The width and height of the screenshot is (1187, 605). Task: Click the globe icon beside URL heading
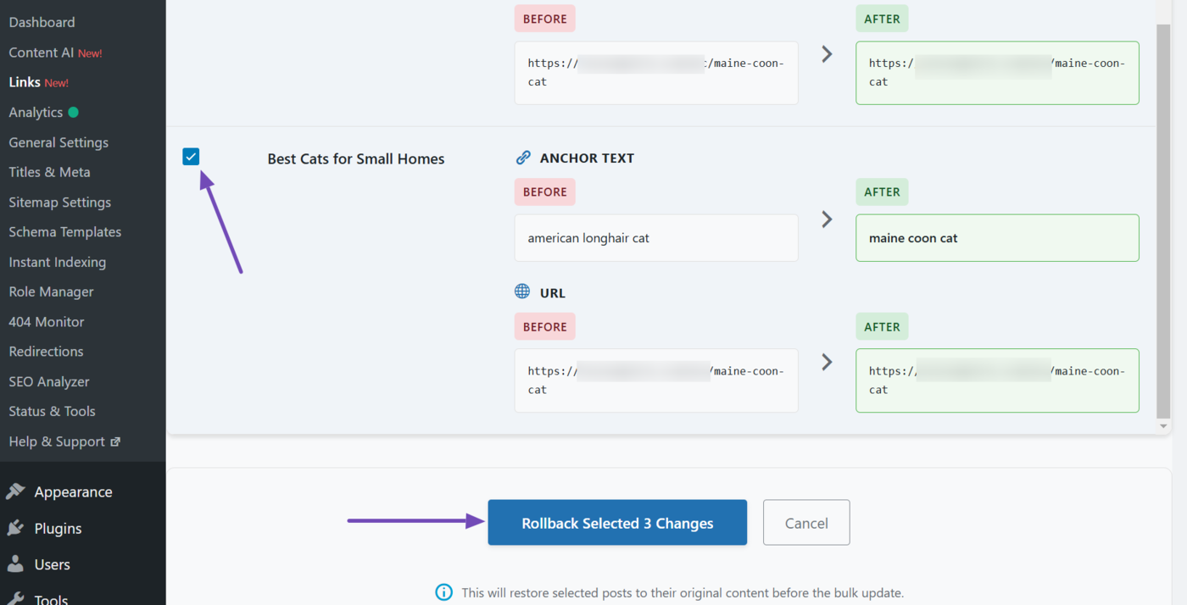pyautogui.click(x=521, y=291)
